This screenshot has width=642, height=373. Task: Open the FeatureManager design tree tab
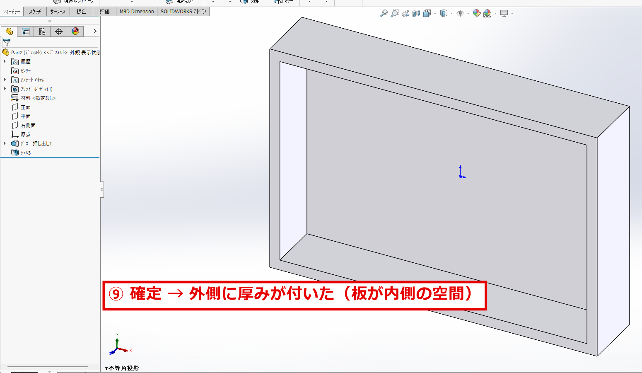[x=9, y=31]
